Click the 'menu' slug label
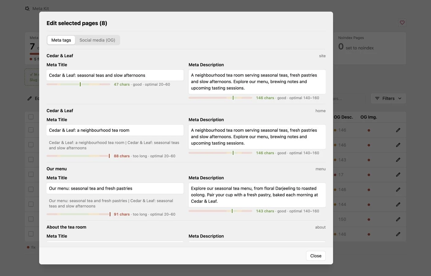Image resolution: width=431 pixels, height=276 pixels. [x=320, y=169]
